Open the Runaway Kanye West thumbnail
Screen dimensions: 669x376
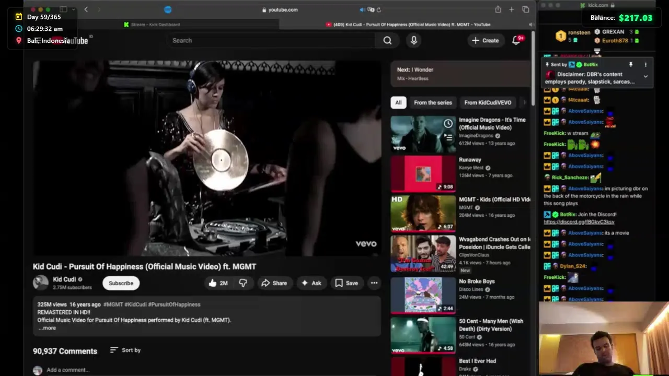423,174
